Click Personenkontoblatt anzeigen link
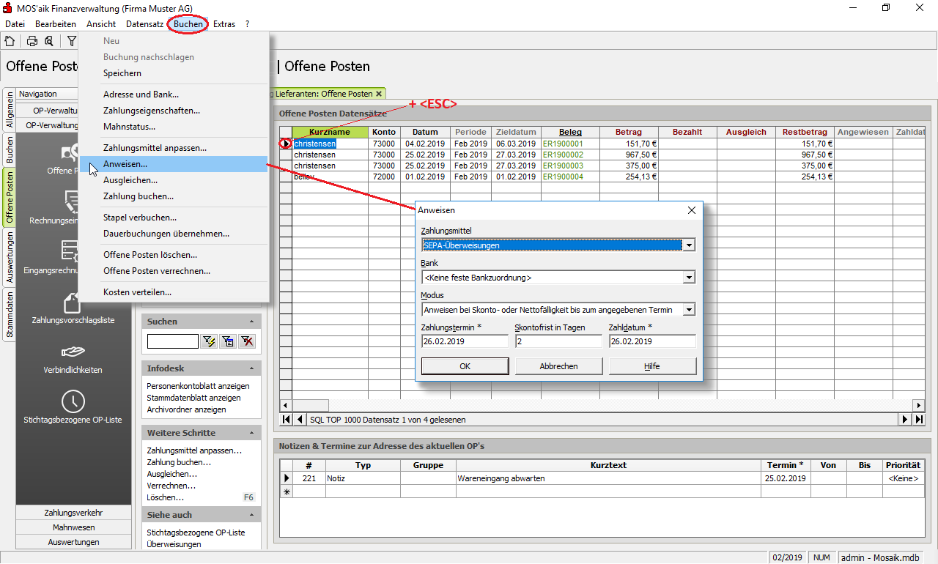 point(198,386)
